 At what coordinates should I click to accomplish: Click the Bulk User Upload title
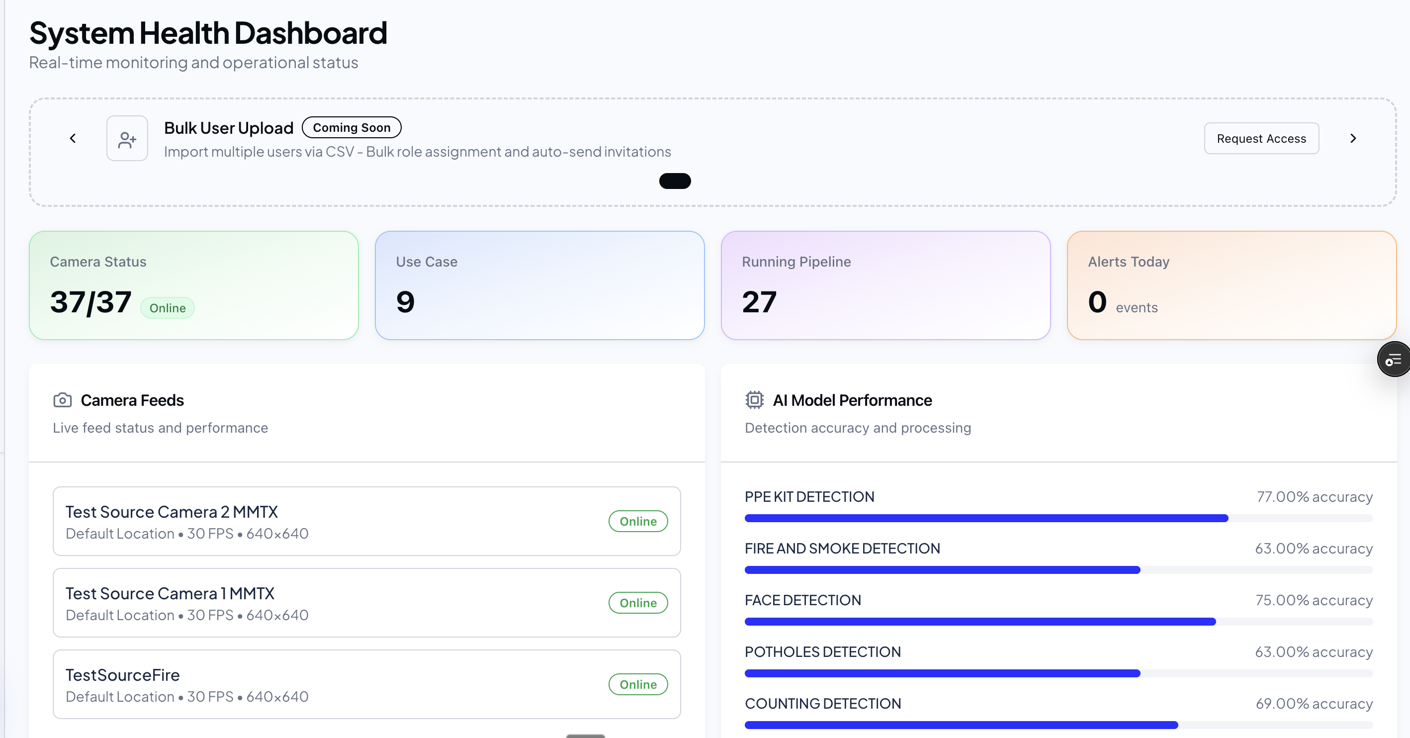229,128
